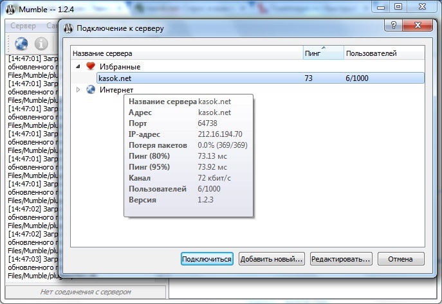Screen dimensions: 442x304
Task: Close the Подключение к серверу dialog
Action: pyautogui.click(x=418, y=25)
